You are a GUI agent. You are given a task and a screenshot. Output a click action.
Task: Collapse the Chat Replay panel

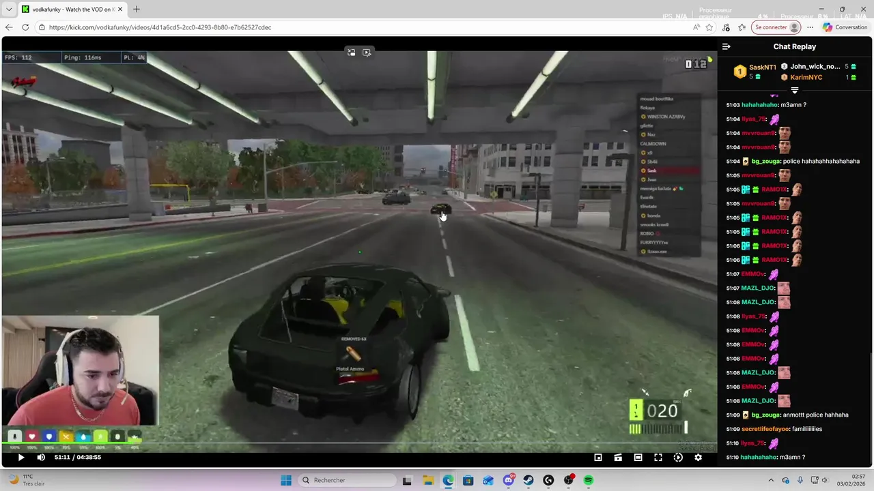[x=727, y=46]
